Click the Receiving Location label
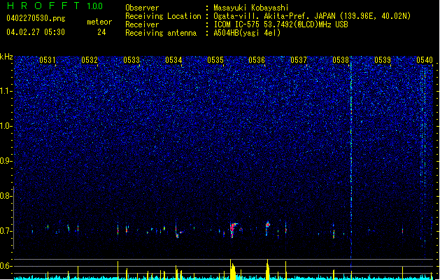This screenshot has width=440, height=280. point(163,16)
